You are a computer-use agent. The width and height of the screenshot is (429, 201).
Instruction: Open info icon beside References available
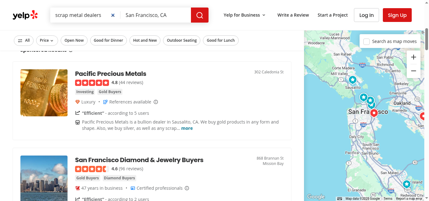[156, 102]
